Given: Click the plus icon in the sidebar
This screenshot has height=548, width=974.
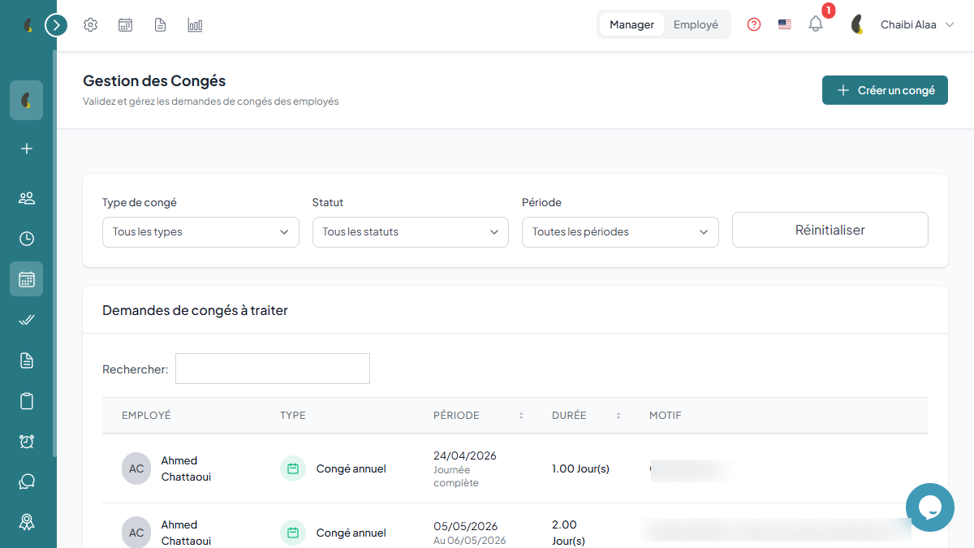Looking at the screenshot, I should [27, 149].
